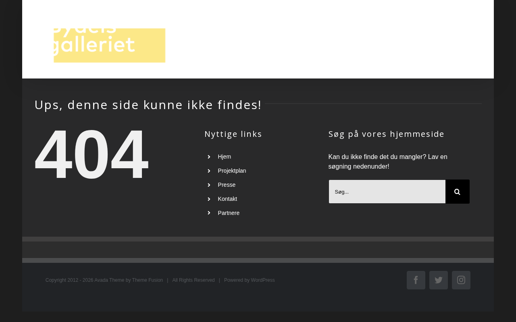This screenshot has width=516, height=322.
Task: Click the chevron beside Hjem
Action: coord(209,157)
